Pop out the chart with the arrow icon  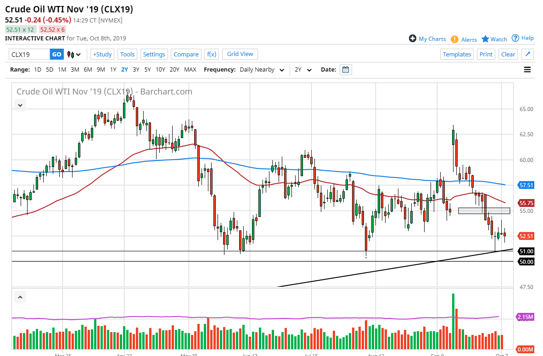click(x=527, y=54)
